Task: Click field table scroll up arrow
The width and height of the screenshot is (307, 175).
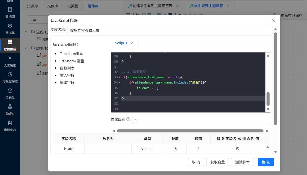Action: tap(268, 147)
